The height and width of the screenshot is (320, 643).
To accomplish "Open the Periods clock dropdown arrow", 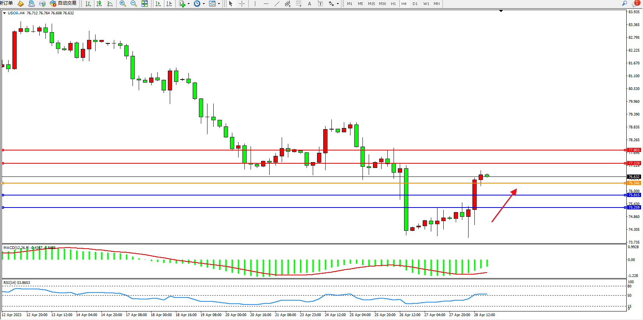I will (x=204, y=4).
